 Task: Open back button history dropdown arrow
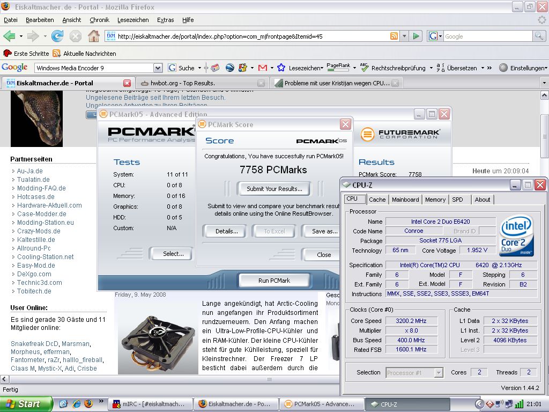(x=21, y=36)
